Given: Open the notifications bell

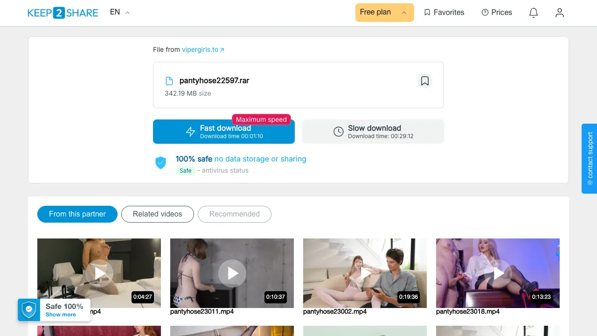Looking at the screenshot, I should (x=534, y=13).
